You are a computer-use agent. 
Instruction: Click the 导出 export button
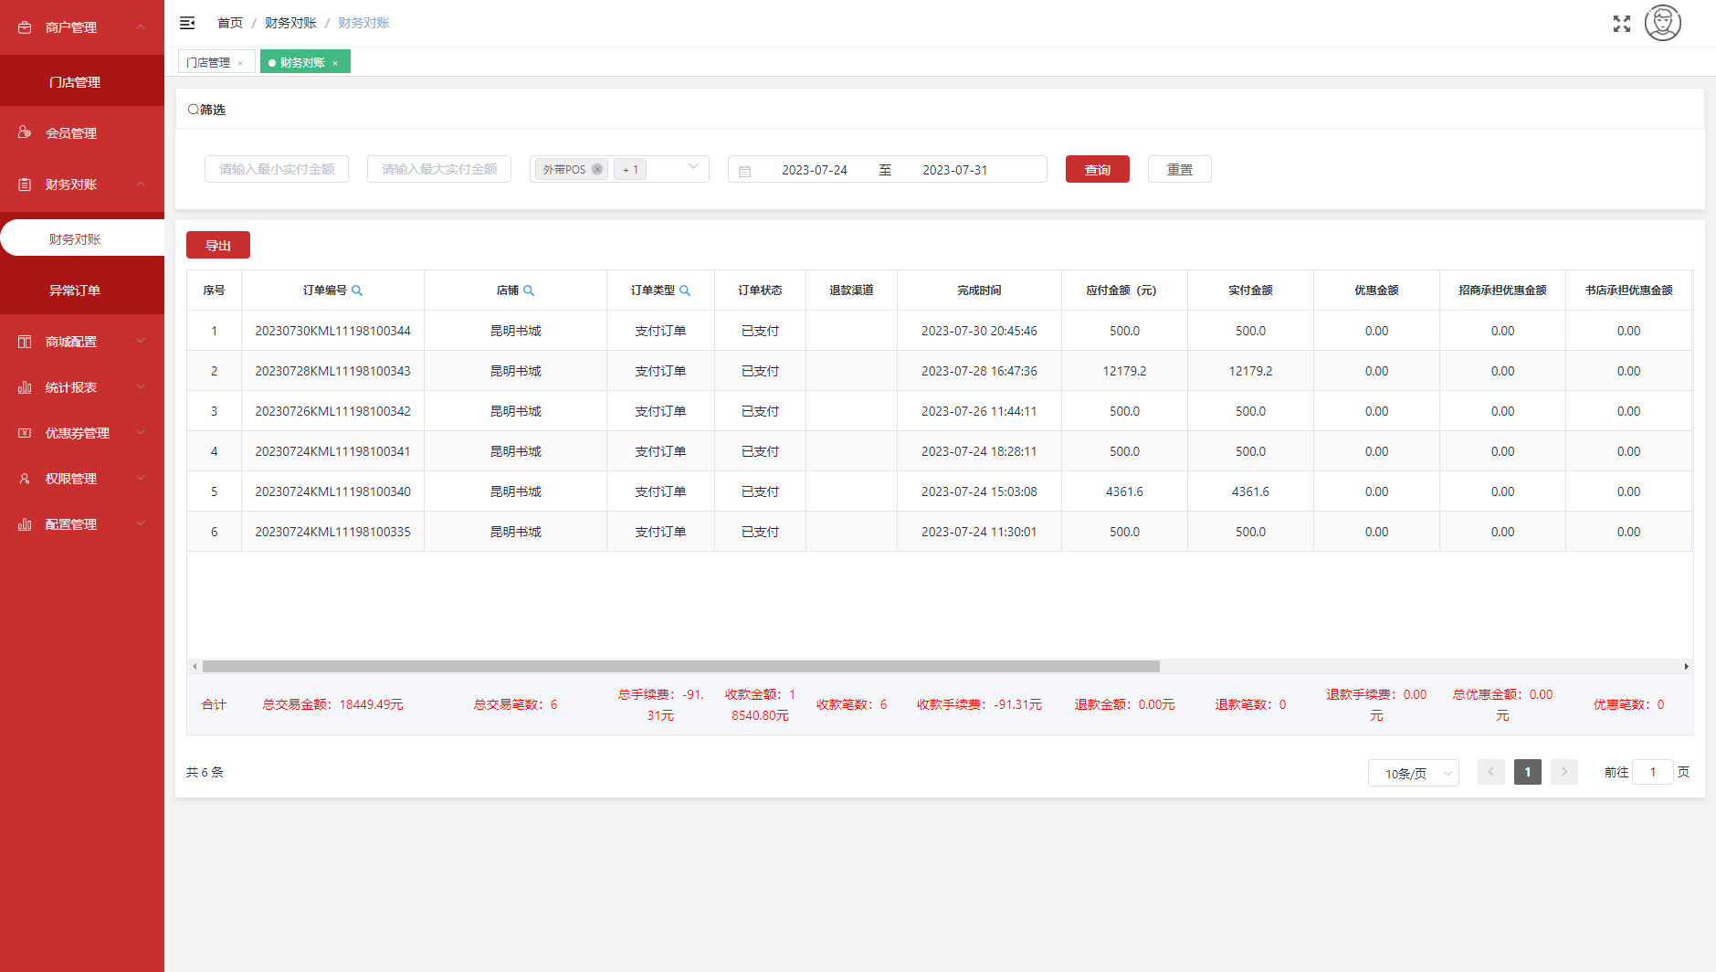click(218, 246)
